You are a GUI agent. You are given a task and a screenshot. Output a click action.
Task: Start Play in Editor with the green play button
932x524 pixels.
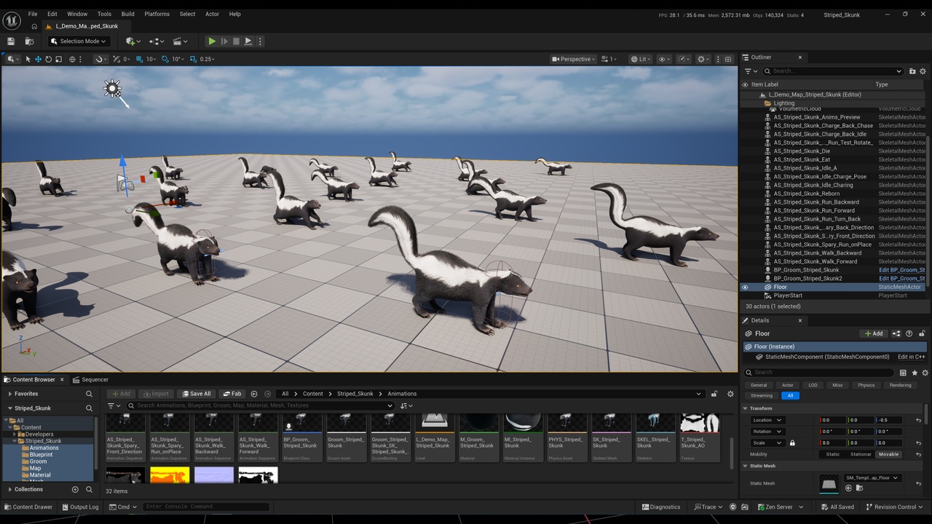[211, 41]
